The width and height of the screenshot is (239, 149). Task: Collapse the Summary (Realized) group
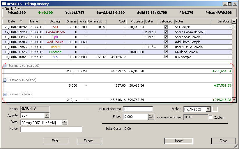pos(5,80)
